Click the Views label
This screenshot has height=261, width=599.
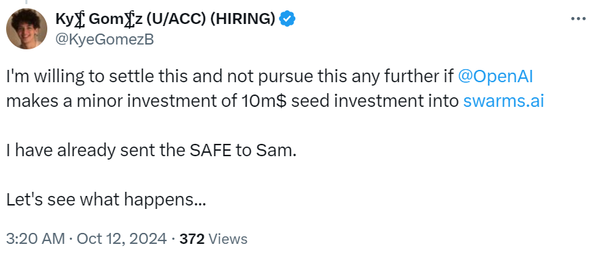(x=228, y=239)
